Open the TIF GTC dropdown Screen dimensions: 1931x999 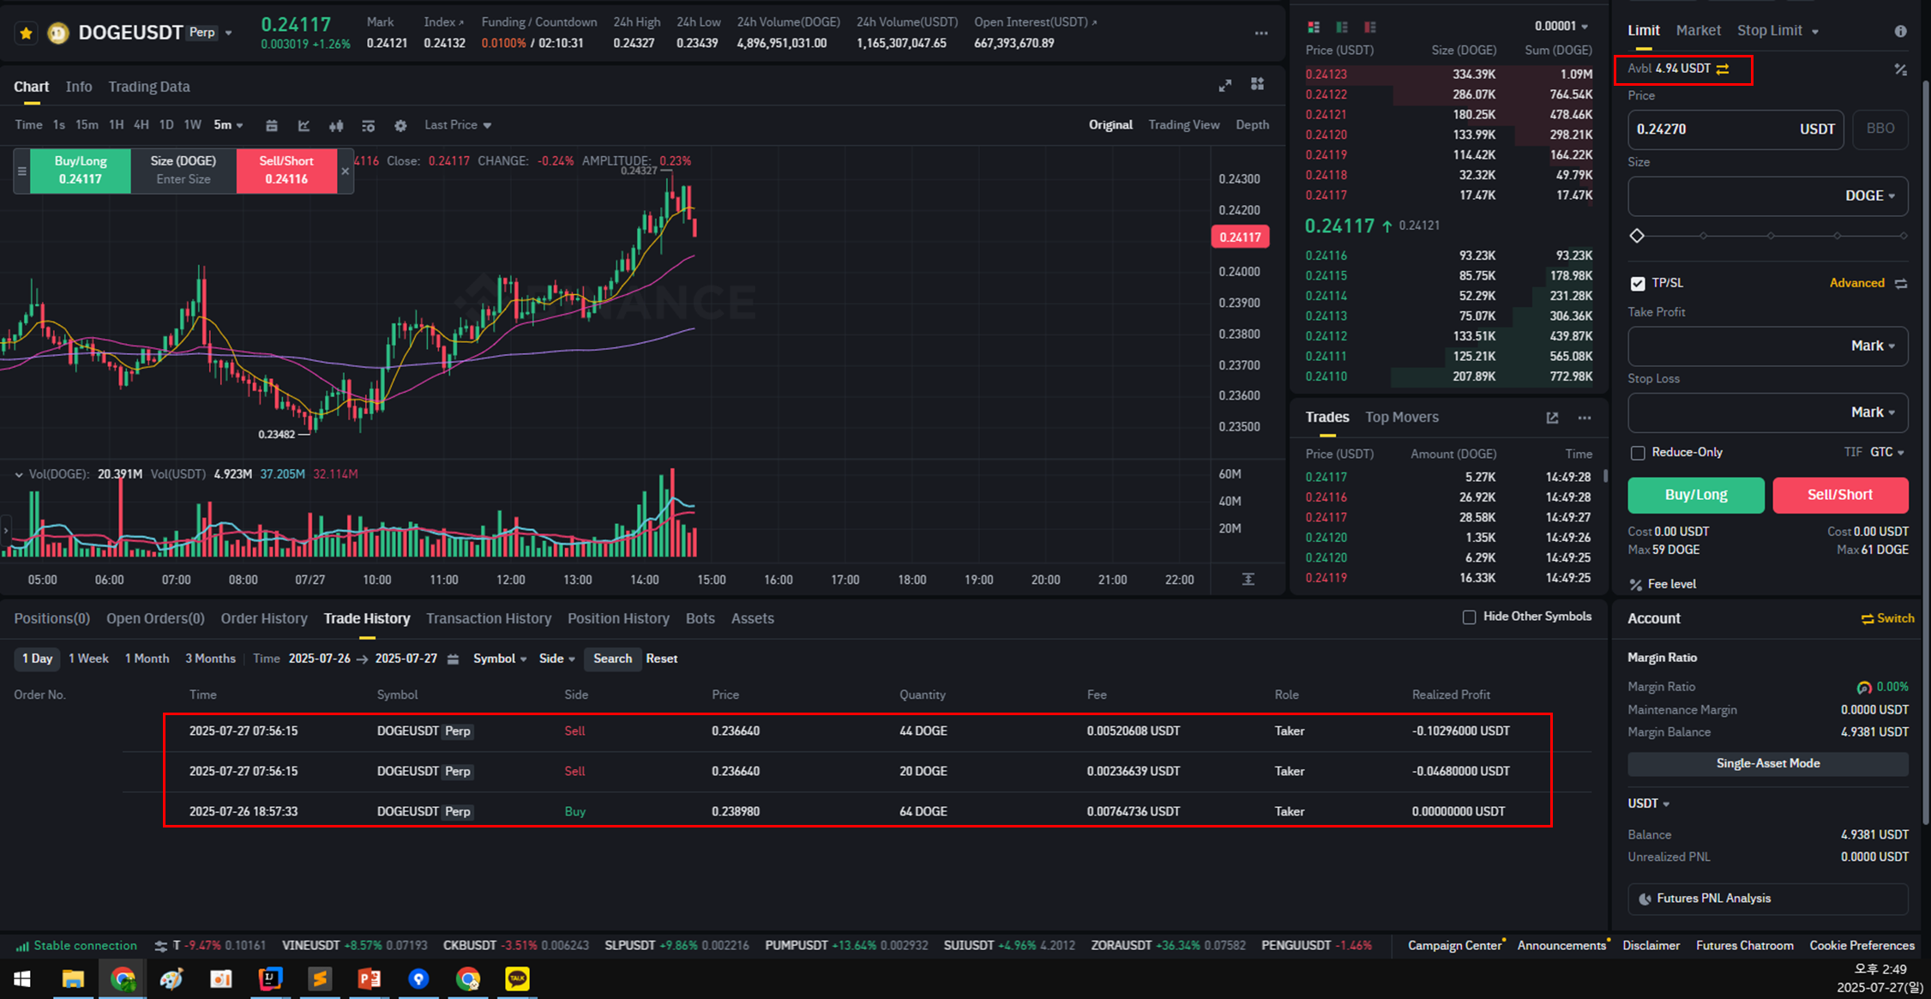pyautogui.click(x=1886, y=452)
